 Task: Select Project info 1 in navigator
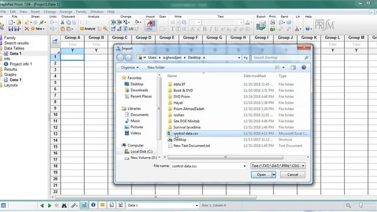tap(21, 64)
